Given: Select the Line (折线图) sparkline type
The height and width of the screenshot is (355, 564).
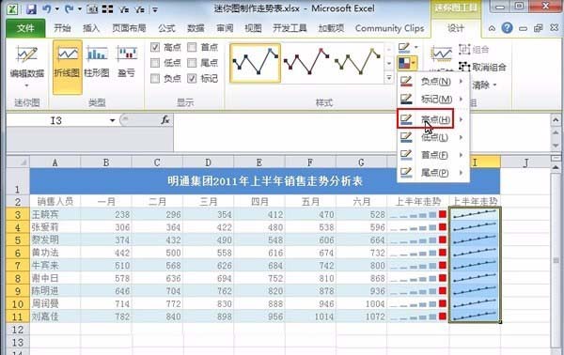Looking at the screenshot, I should click(x=68, y=67).
